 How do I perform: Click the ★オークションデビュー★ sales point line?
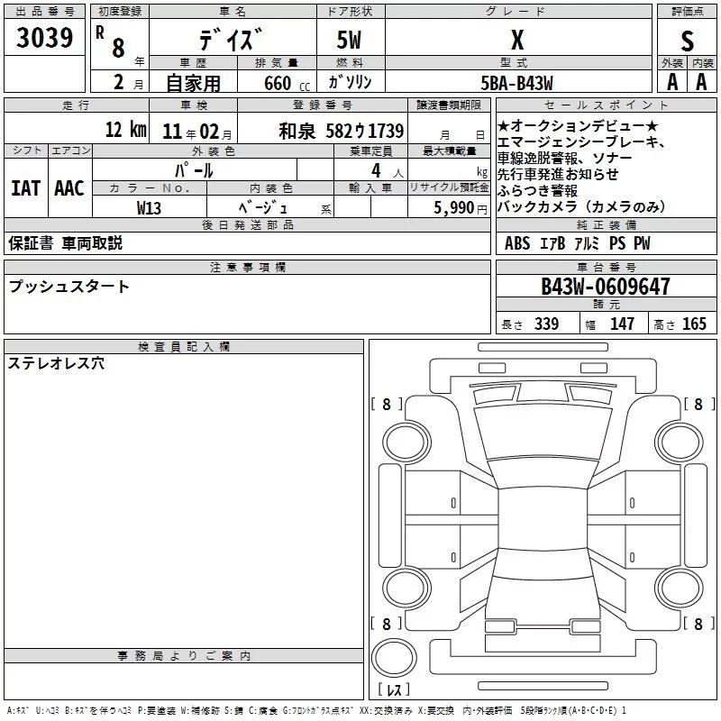(x=578, y=125)
